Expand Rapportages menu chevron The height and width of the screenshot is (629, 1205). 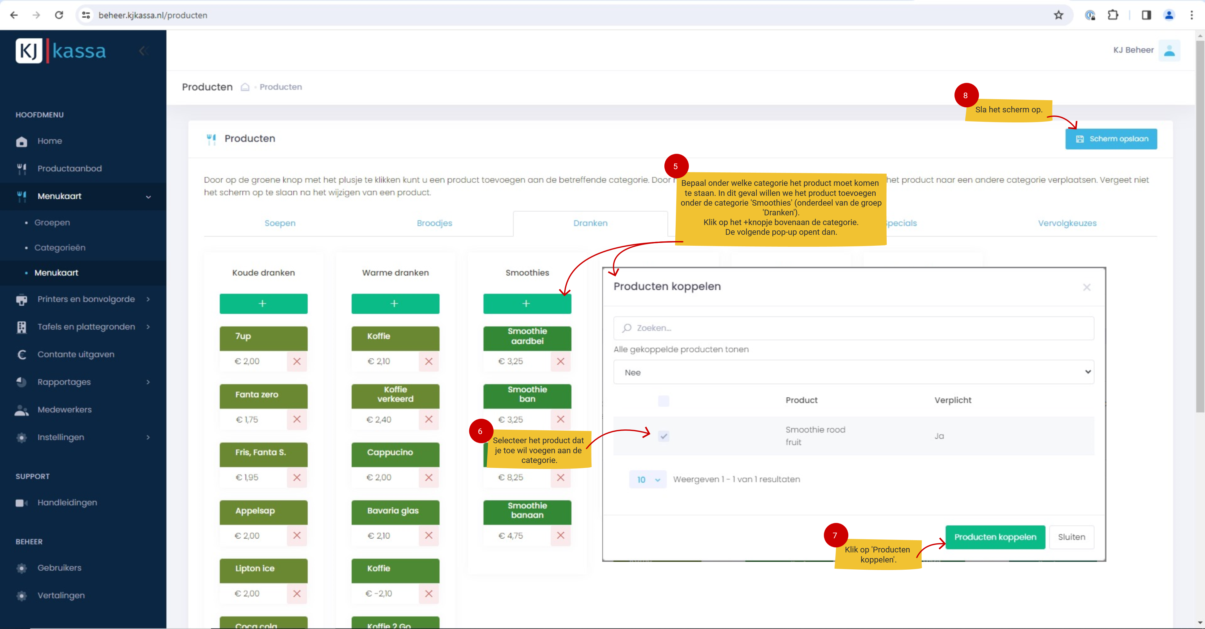pyautogui.click(x=148, y=382)
